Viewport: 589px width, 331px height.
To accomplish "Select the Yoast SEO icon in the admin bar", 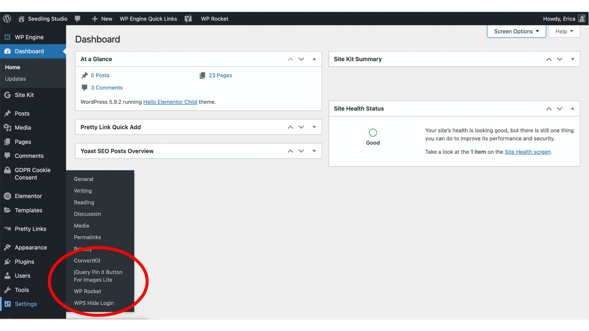I will (x=188, y=18).
